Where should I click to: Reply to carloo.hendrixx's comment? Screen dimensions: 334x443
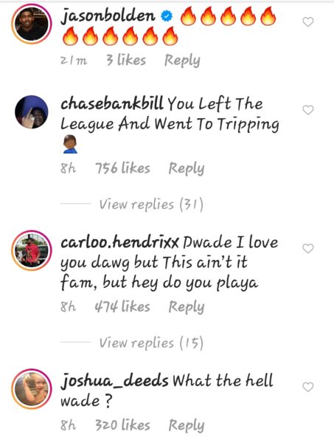pos(187,307)
